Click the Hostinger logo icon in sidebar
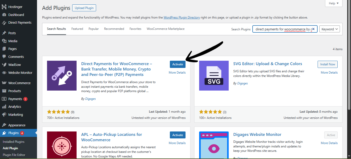Viewport: 351px width, 159px height. (4, 7)
